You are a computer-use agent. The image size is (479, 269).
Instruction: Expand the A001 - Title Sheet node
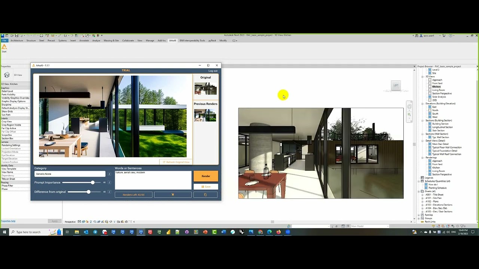click(423, 195)
